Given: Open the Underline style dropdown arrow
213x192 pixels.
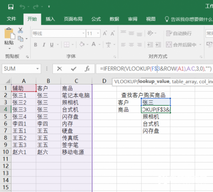Looking at the screenshot, I should [58, 45].
